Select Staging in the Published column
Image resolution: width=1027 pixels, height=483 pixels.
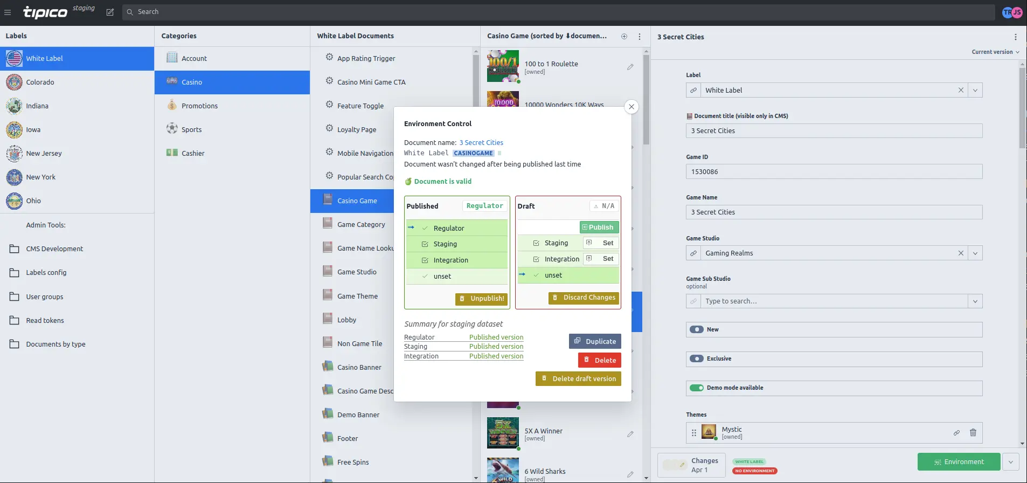click(457, 244)
